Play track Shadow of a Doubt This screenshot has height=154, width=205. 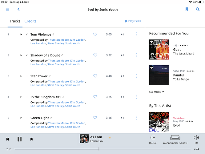pyautogui.click(x=21, y=55)
